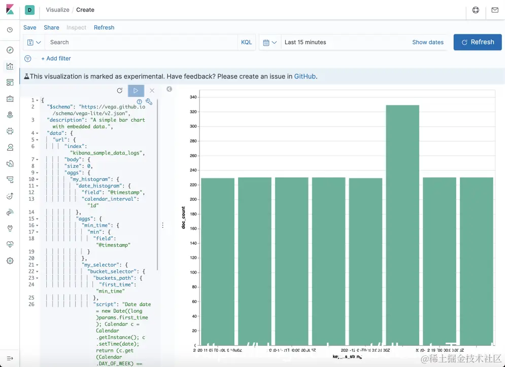The image size is (505, 367).
Task: Discard editor changes with X icon
Action: coord(152,91)
